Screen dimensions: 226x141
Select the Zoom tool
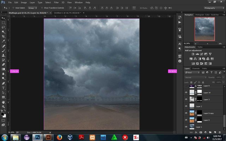click(3, 107)
